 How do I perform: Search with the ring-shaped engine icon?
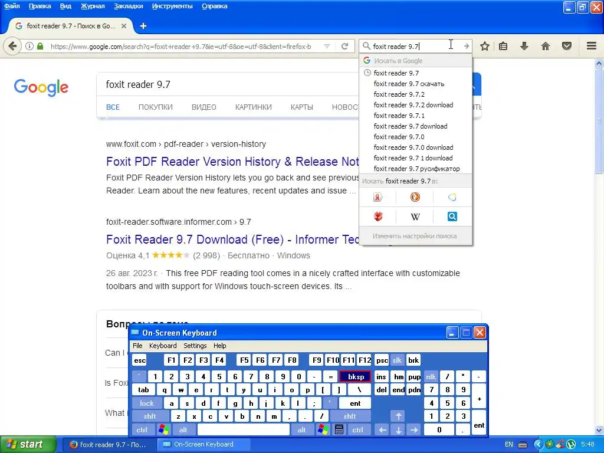tap(452, 197)
